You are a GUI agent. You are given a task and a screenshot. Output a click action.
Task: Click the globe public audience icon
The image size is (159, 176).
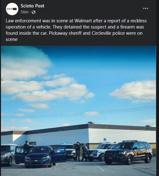(34, 12)
